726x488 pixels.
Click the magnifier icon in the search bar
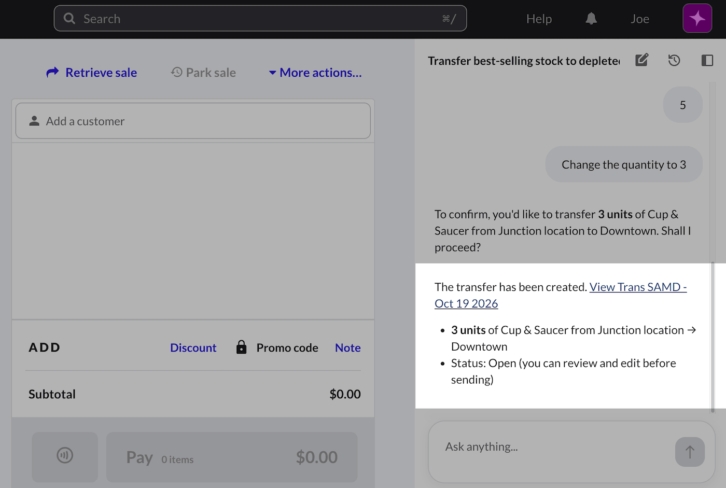coord(69,19)
